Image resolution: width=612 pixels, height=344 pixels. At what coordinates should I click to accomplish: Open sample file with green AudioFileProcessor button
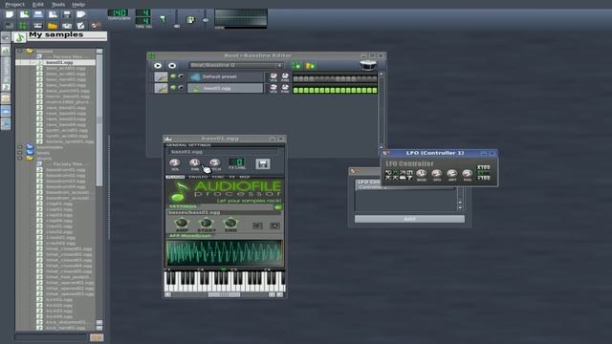pos(278,207)
